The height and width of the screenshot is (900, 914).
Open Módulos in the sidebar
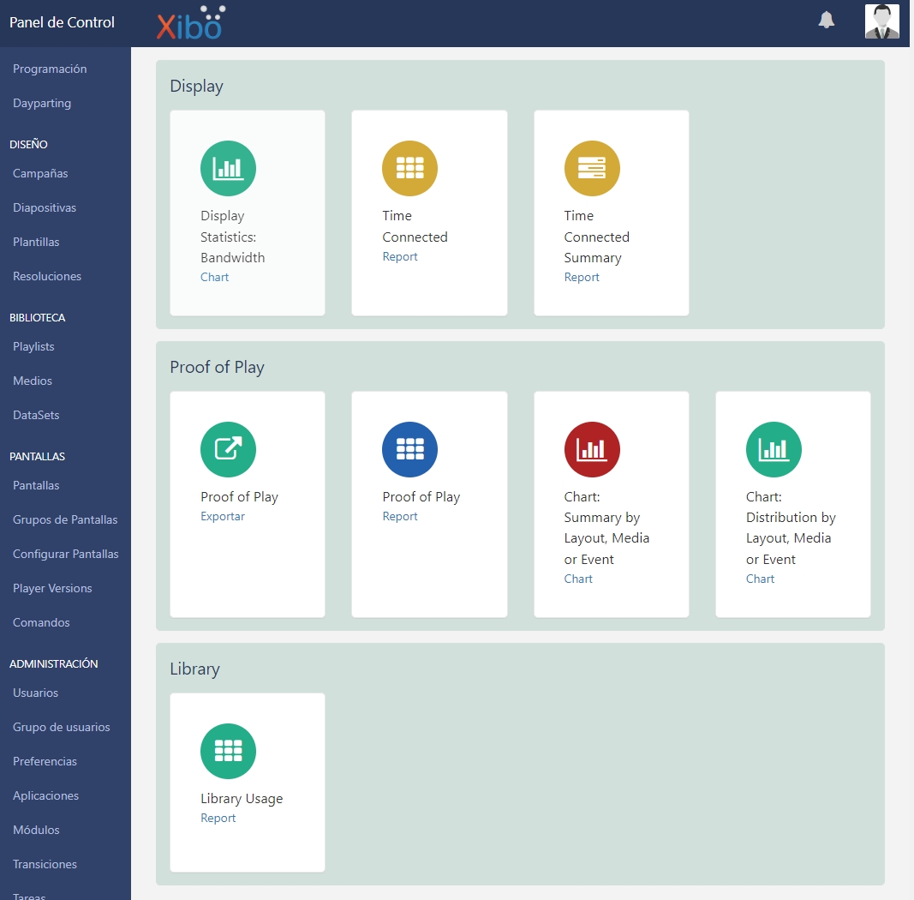[x=36, y=830]
